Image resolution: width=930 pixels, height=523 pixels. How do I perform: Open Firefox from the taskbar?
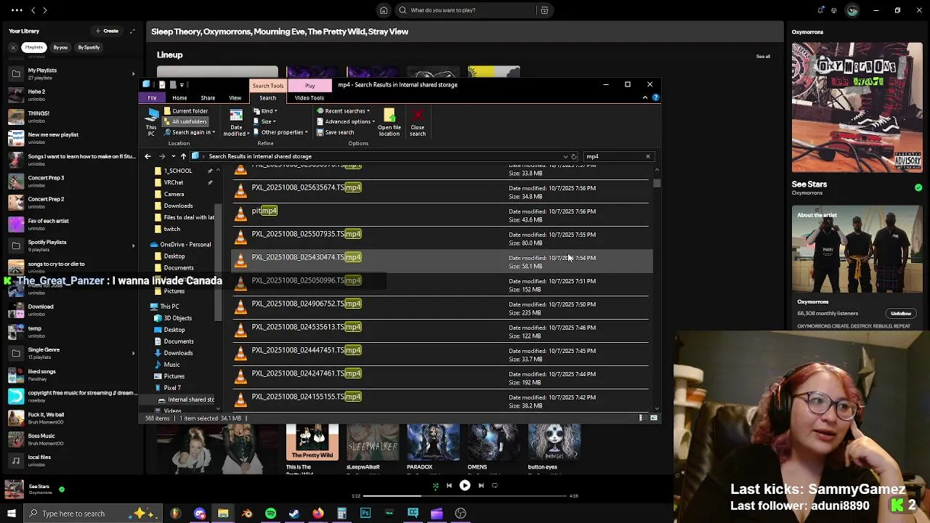point(318,514)
